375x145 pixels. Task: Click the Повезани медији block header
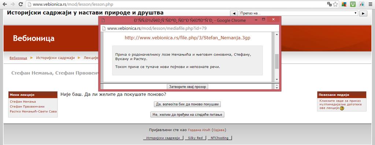[x=342, y=95]
